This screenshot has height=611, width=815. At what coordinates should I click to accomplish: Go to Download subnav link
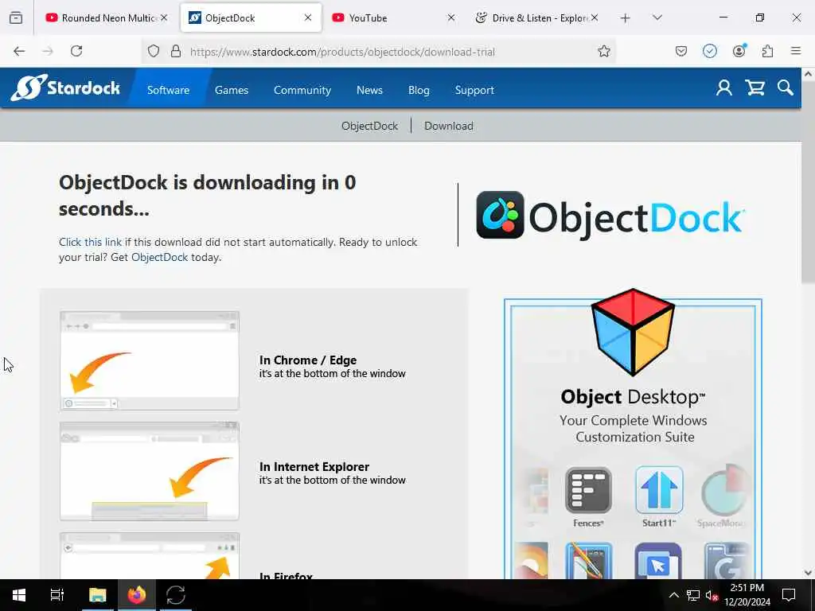point(449,126)
